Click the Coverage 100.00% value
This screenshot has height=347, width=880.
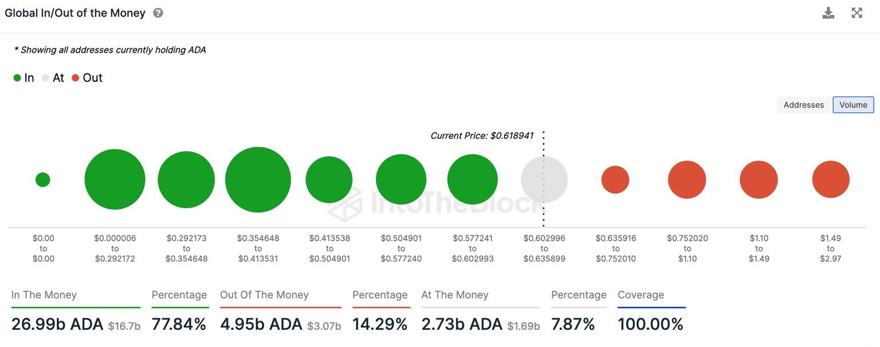651,324
